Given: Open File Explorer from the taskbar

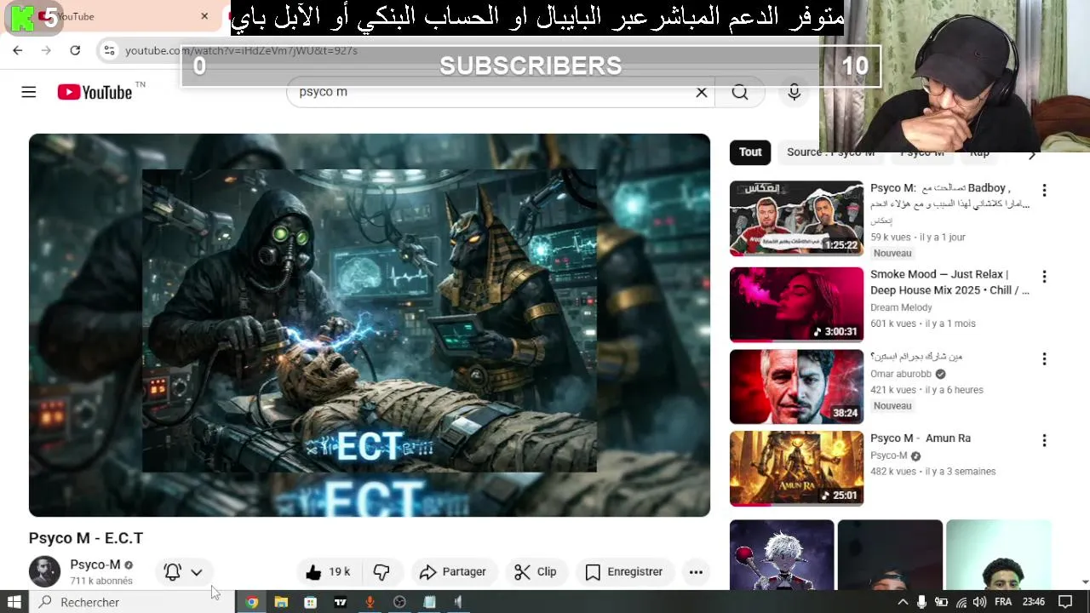Looking at the screenshot, I should click(x=281, y=602).
